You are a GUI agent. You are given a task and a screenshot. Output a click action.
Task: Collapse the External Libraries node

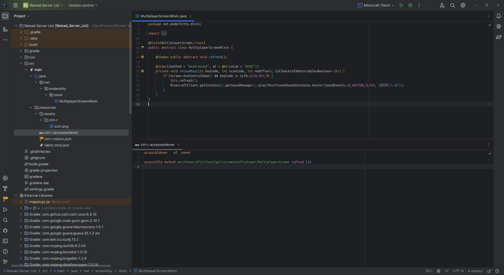(16, 195)
